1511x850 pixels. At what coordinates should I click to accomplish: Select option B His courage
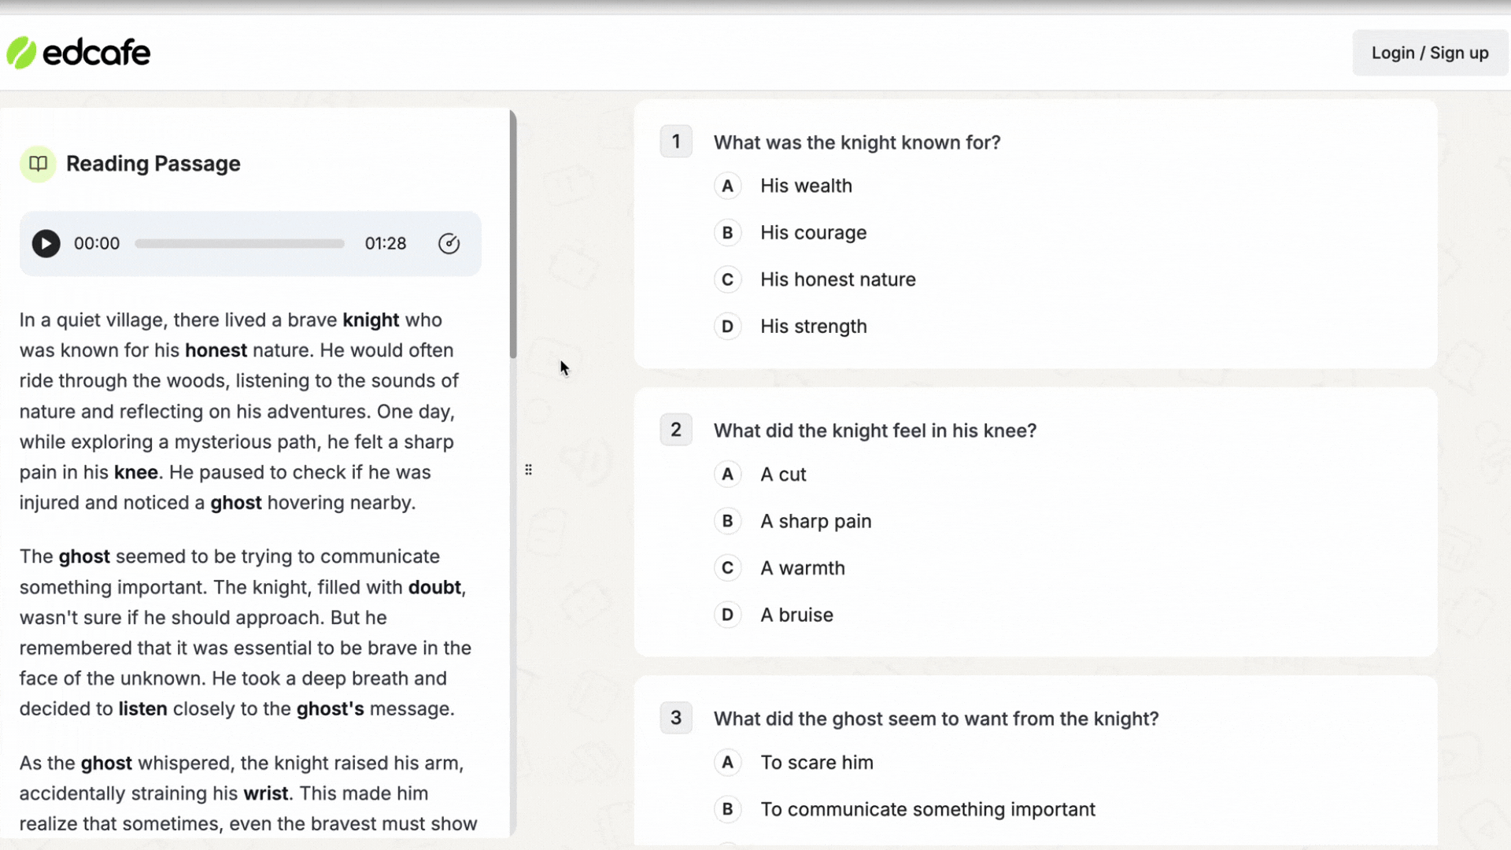click(x=728, y=233)
